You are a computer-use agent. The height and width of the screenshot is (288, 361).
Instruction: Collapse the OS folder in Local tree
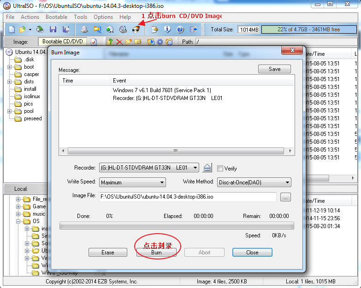(18, 221)
